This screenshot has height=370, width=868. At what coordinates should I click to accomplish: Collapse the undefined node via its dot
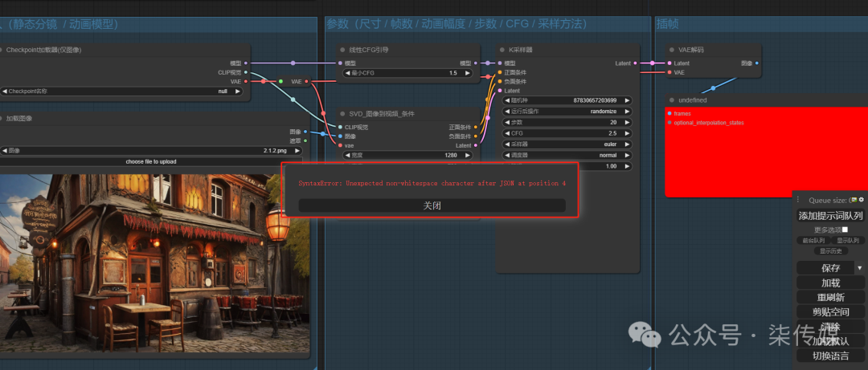click(x=671, y=100)
